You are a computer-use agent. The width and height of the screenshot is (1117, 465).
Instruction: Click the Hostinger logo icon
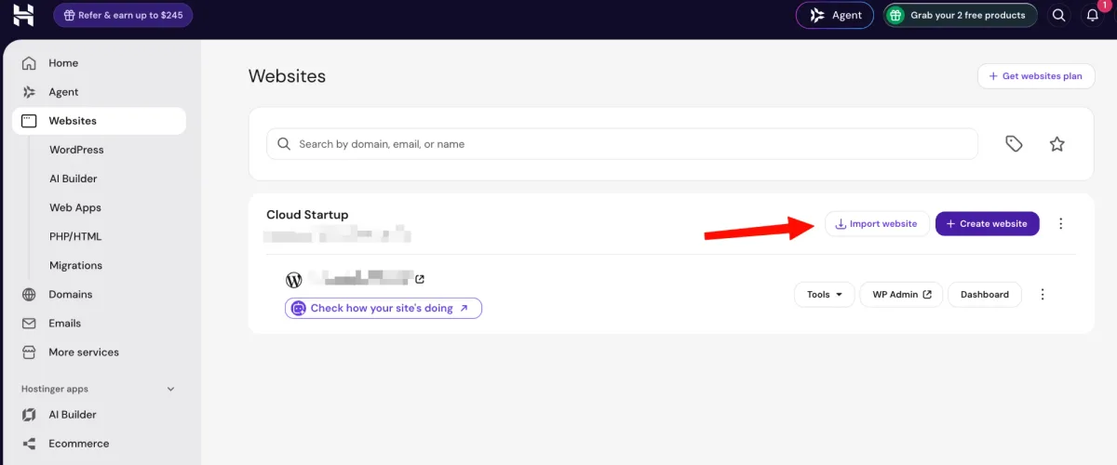(23, 15)
